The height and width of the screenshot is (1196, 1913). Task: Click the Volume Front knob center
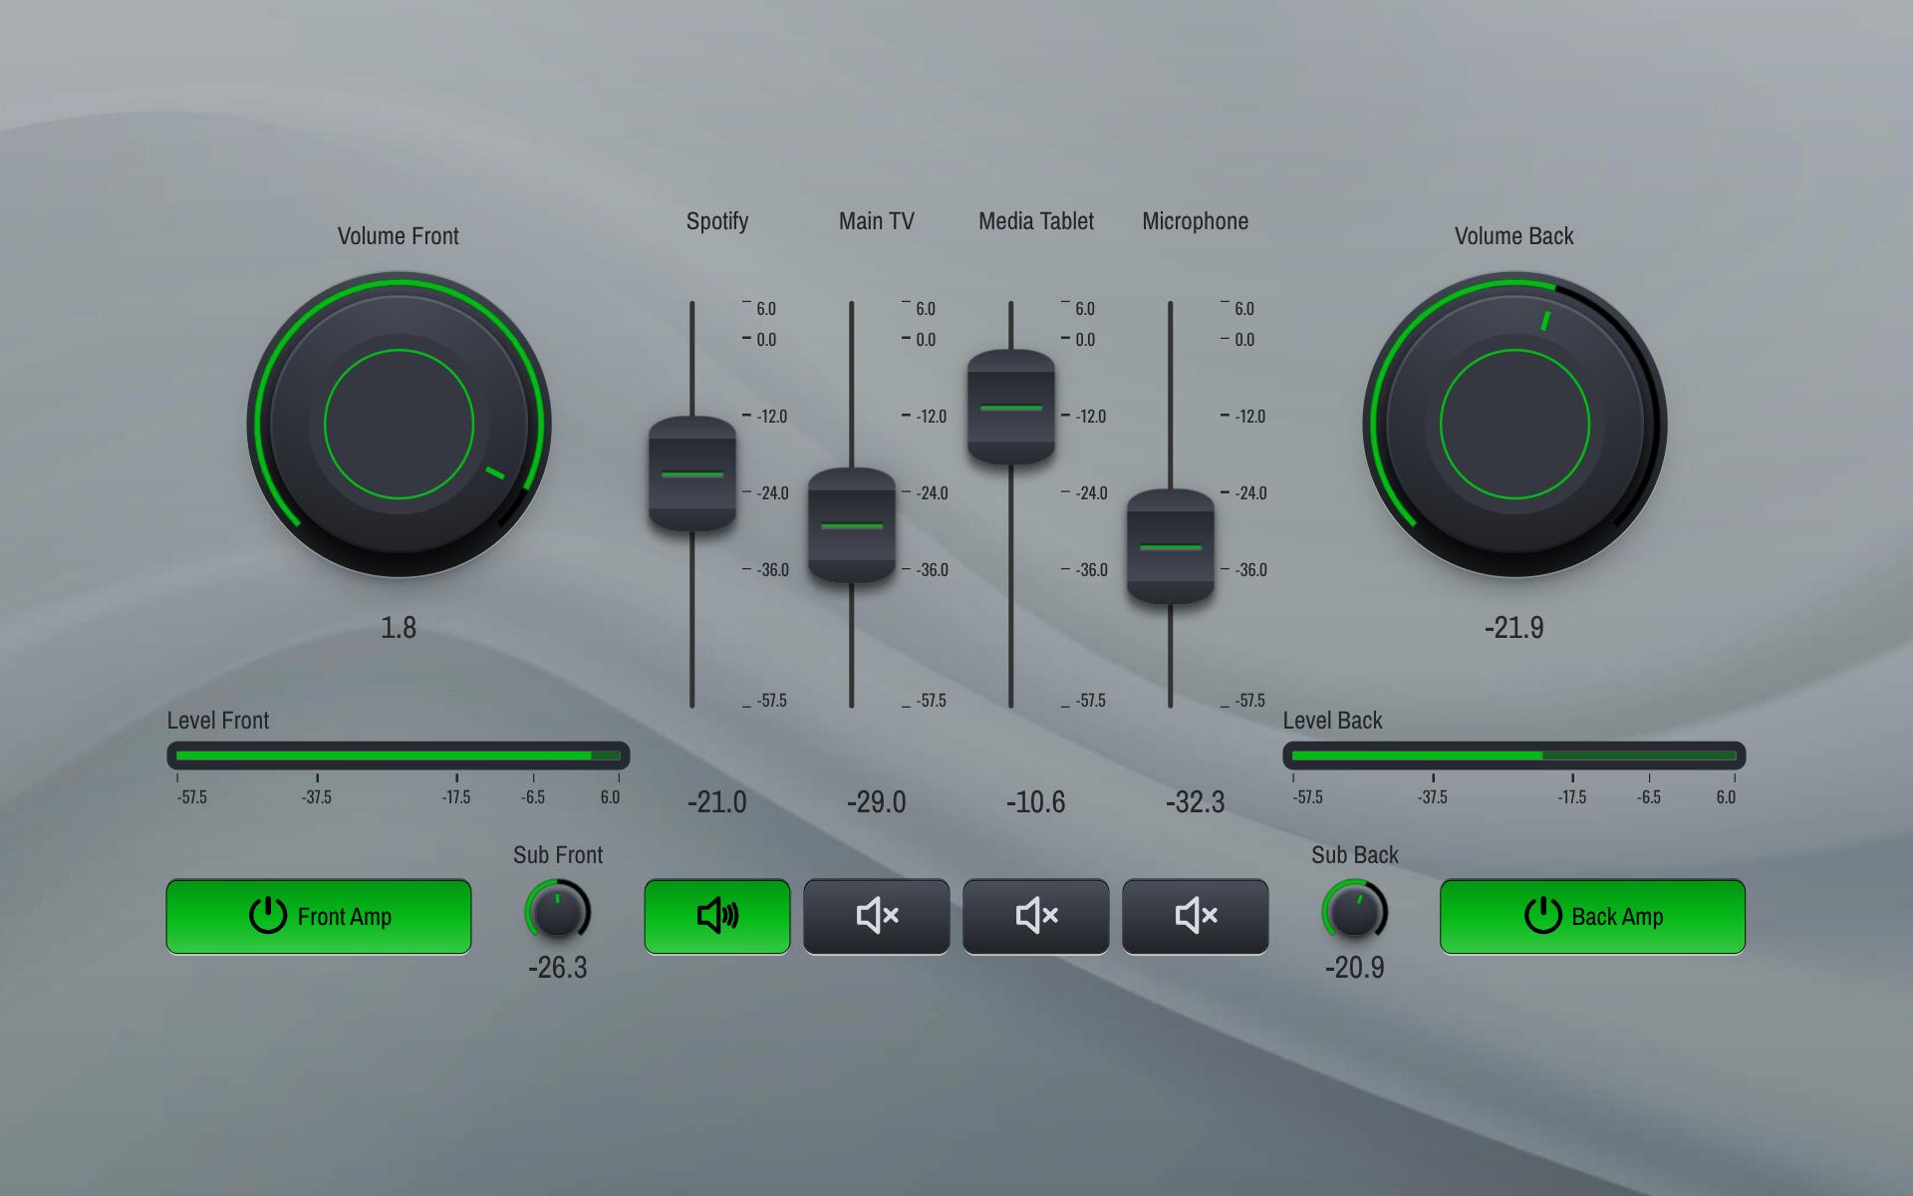point(399,425)
